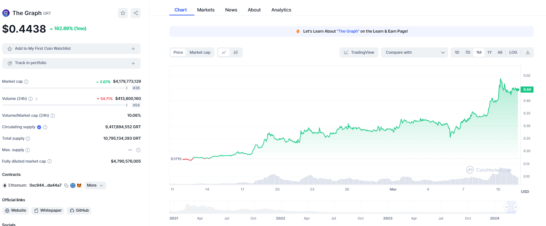The image size is (546, 226).
Task: Add token to MetaMask fox icon
Action: click(79, 186)
